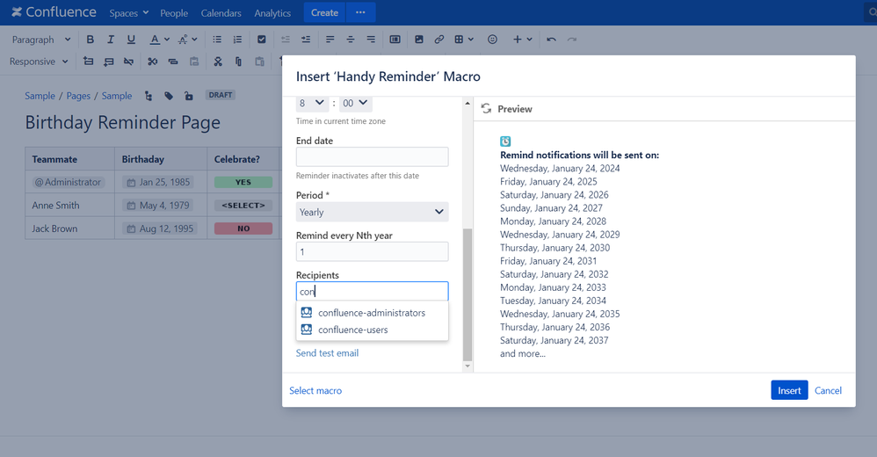Image resolution: width=877 pixels, height=457 pixels.
Task: Open the Period dropdown set to Yearly
Action: 372,212
